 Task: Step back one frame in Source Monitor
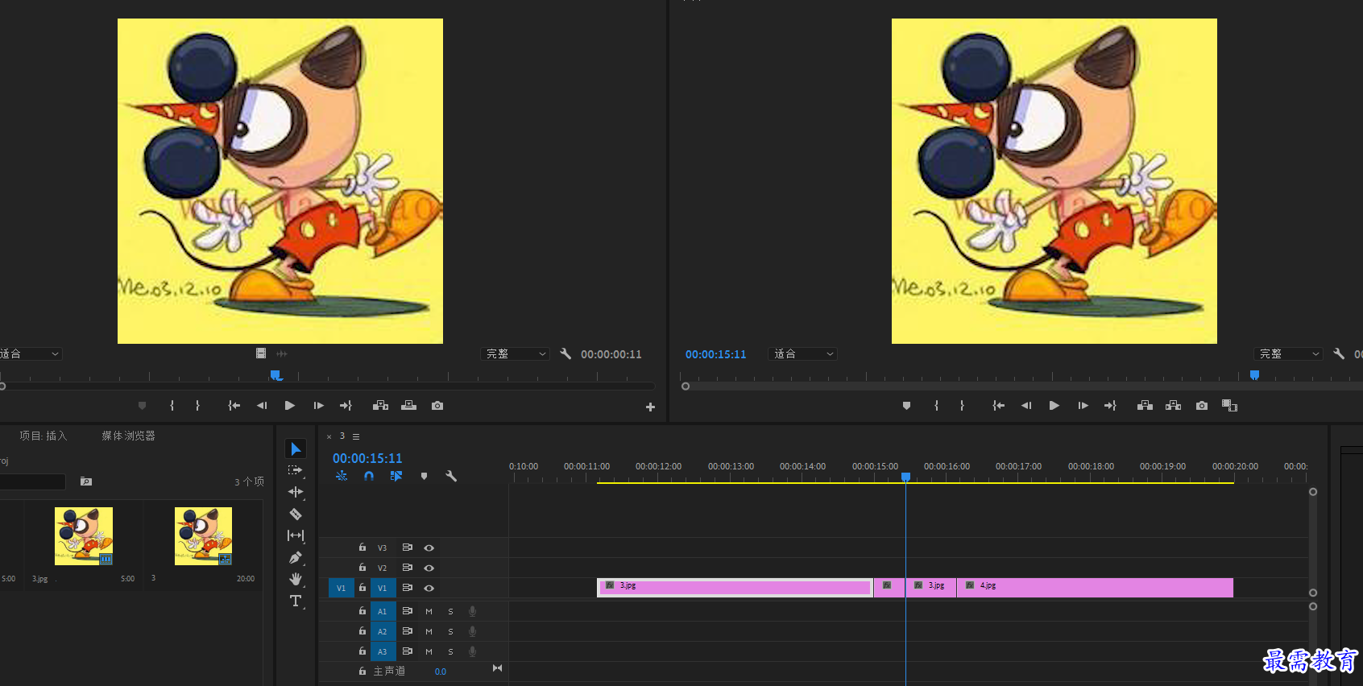pyautogui.click(x=262, y=406)
